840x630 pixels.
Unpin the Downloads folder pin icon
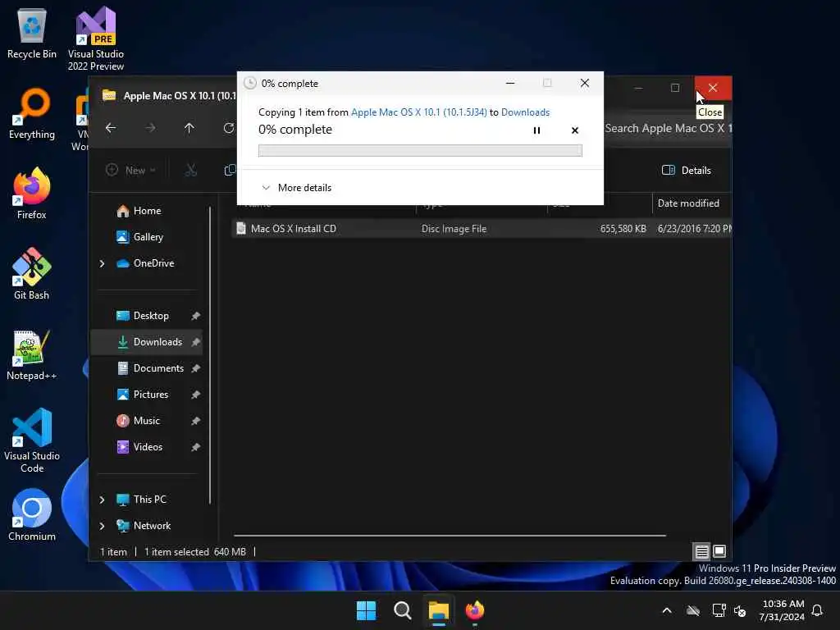pos(195,342)
